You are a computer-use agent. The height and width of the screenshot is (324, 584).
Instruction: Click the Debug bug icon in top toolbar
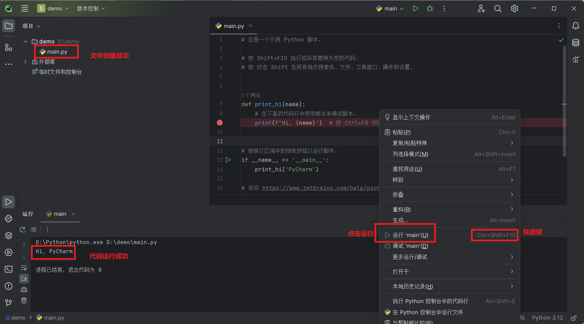click(430, 8)
